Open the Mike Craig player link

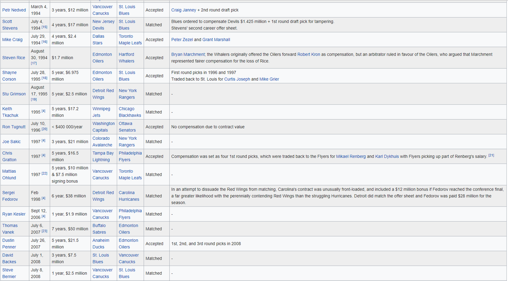(x=12, y=40)
